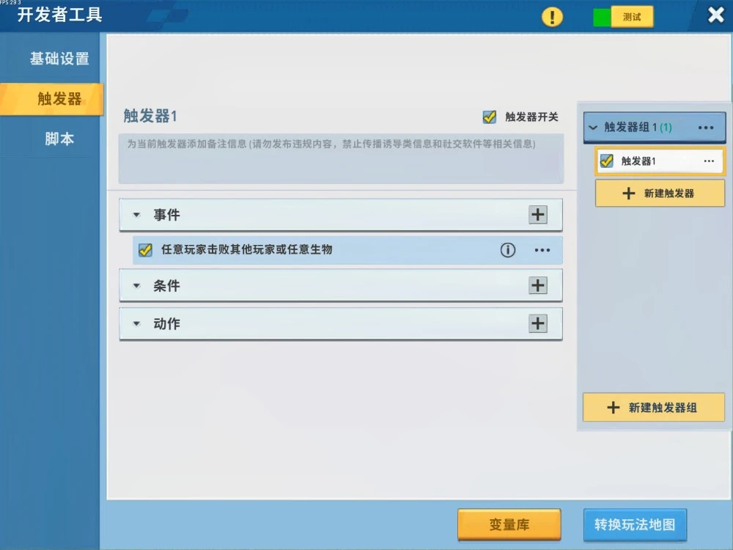Switch to the 基础设置 tab

(x=59, y=58)
